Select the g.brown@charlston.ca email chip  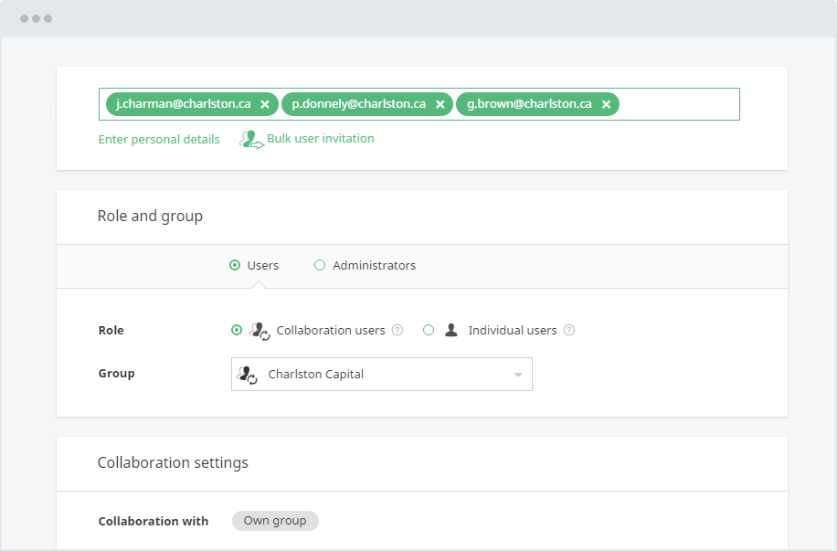(528, 104)
